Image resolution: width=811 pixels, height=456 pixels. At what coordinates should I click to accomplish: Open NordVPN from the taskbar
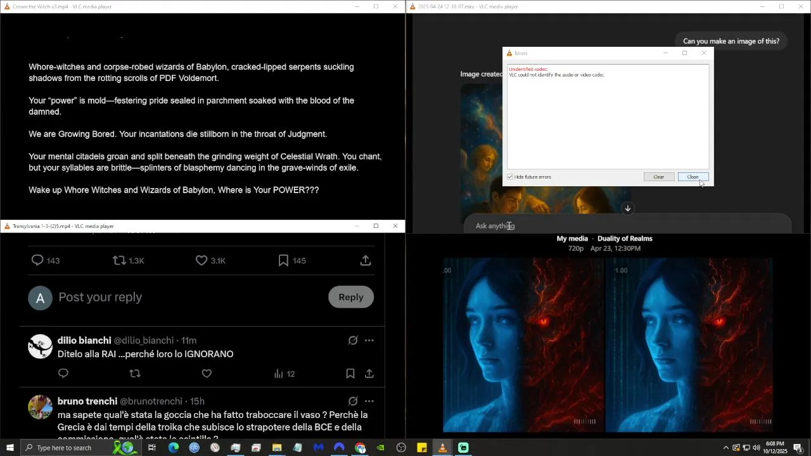coord(339,448)
